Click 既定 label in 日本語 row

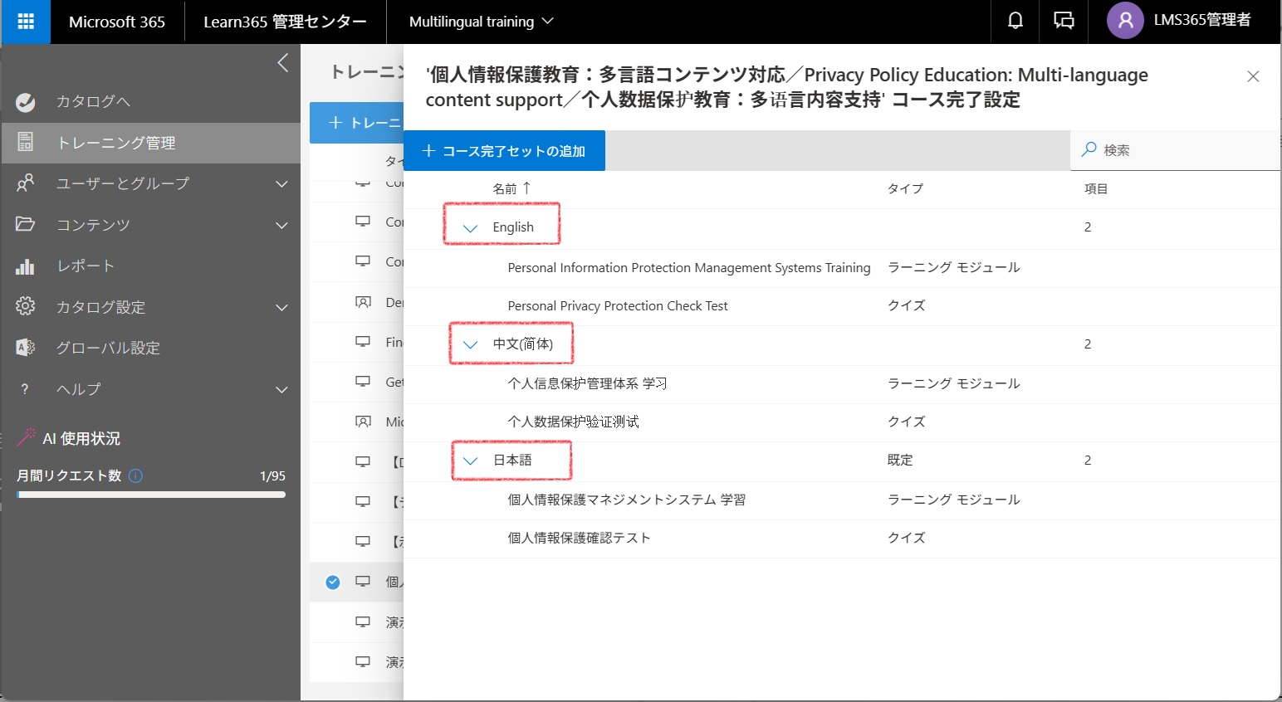click(900, 461)
